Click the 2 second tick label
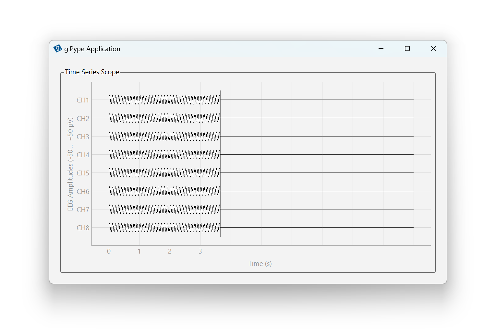The height and width of the screenshot is (333, 496). point(170,251)
